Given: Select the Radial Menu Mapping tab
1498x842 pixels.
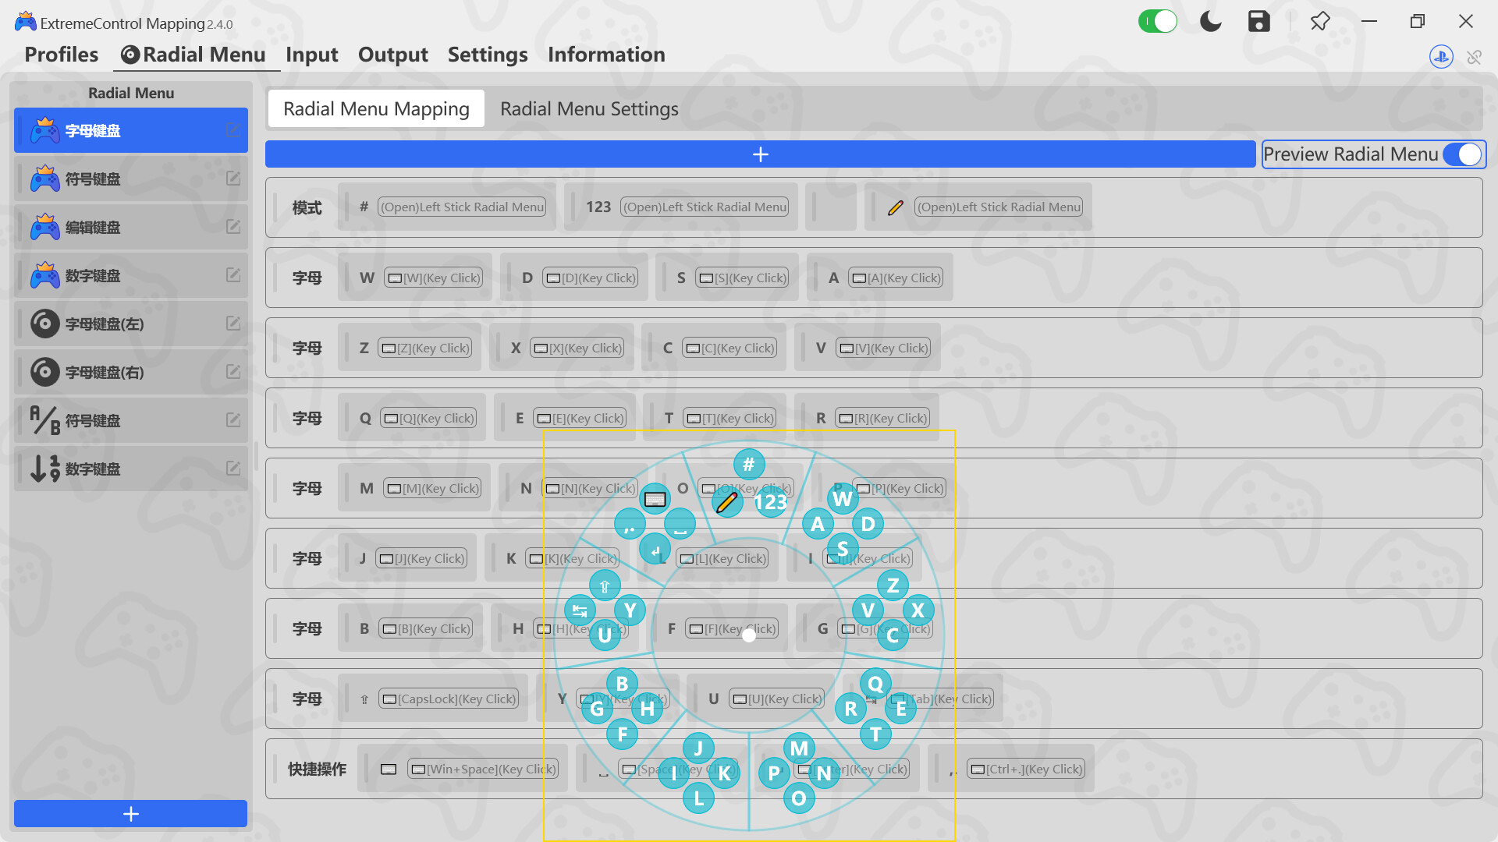Looking at the screenshot, I should pyautogui.click(x=375, y=108).
